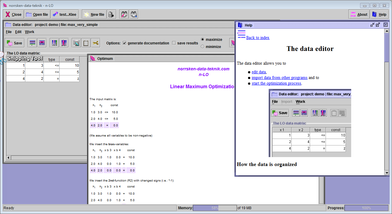Click the paste clipboard icon in Data editor
Image resolution: width=392 pixels, height=214 pixels.
point(86,43)
